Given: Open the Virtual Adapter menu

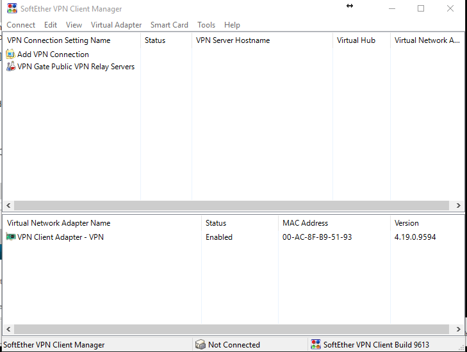Looking at the screenshot, I should pyautogui.click(x=116, y=25).
